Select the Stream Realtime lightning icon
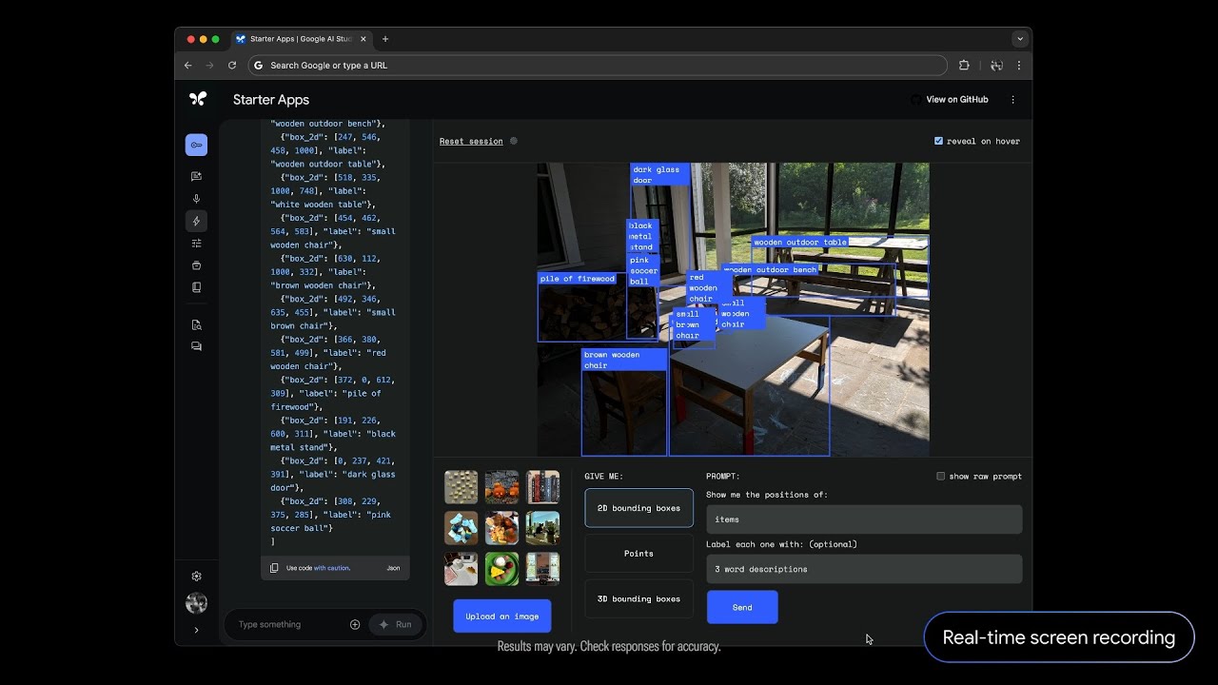The width and height of the screenshot is (1218, 685). [196, 221]
